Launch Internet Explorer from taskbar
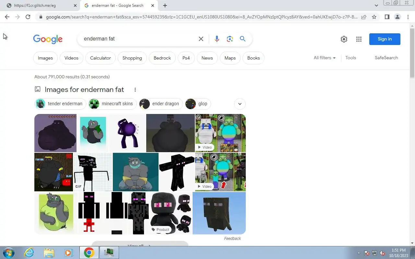Viewport: 415px width, 259px height. point(29,253)
